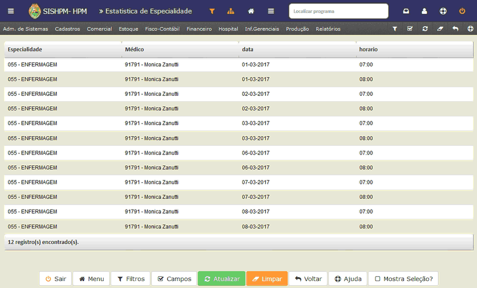Open the Cadastros menu

click(68, 29)
